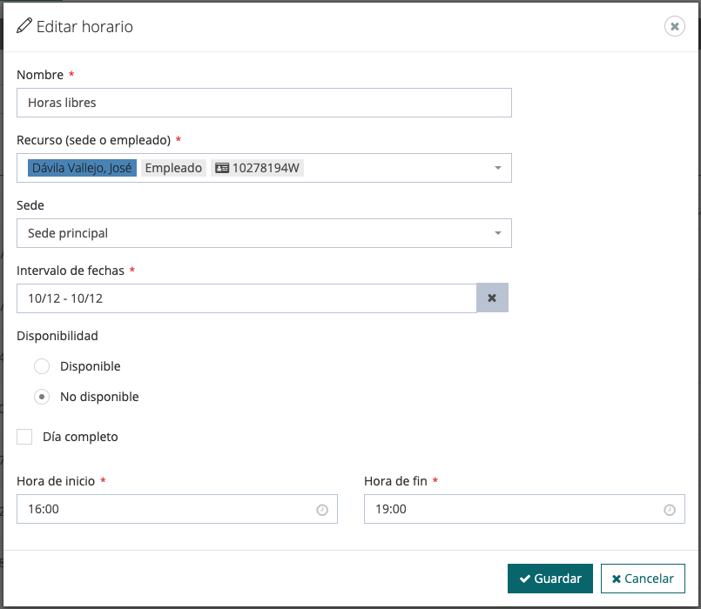Focus the Hora de inicio time field
Screen dimensions: 701x609
click(165, 510)
